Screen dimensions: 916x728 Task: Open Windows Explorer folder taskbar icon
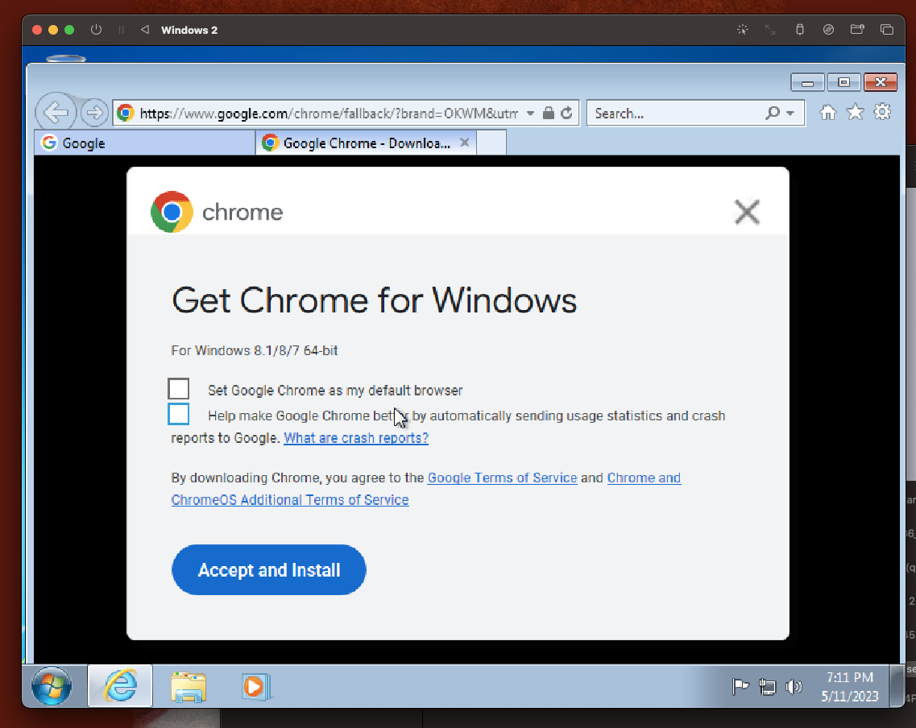tap(188, 687)
